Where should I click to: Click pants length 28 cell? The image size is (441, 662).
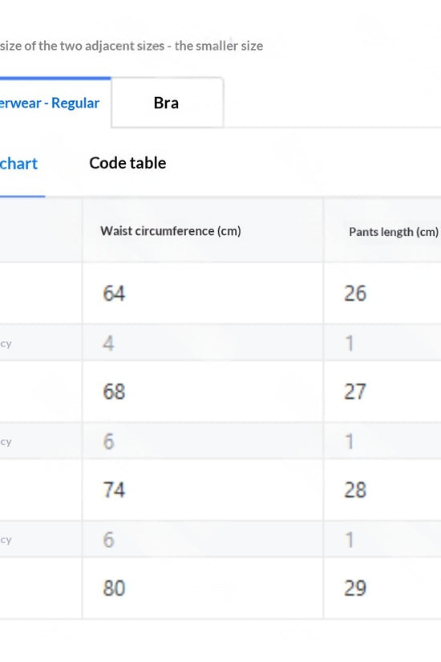point(382,489)
